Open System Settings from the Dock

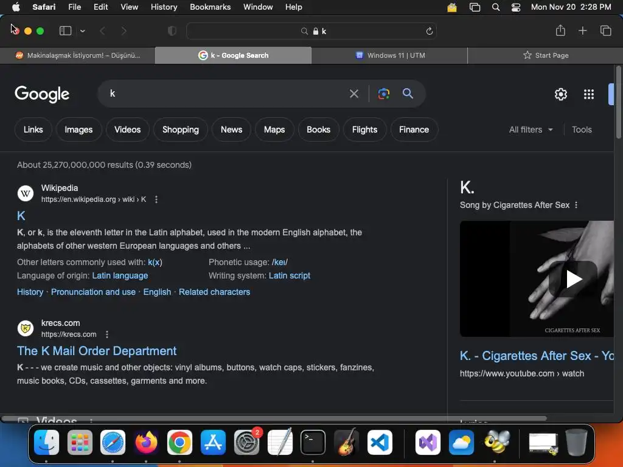(x=246, y=442)
